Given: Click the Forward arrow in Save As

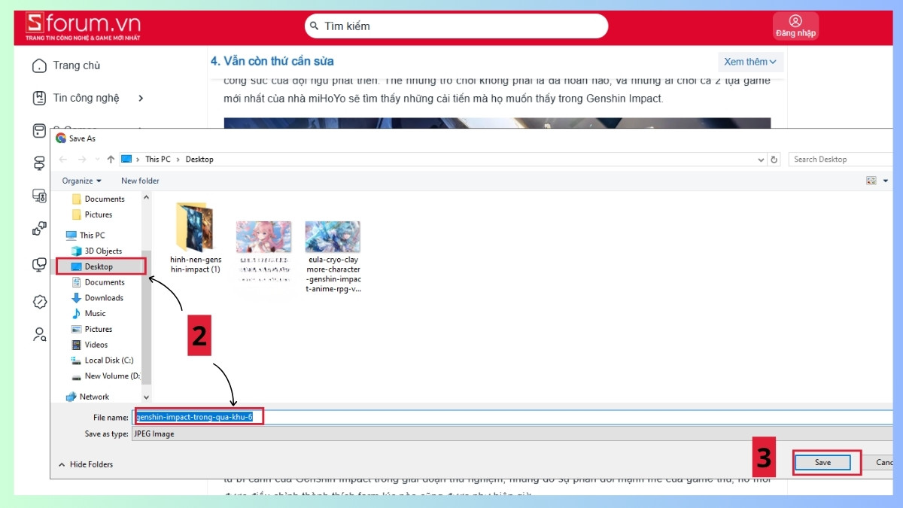Looking at the screenshot, I should pos(83,160).
